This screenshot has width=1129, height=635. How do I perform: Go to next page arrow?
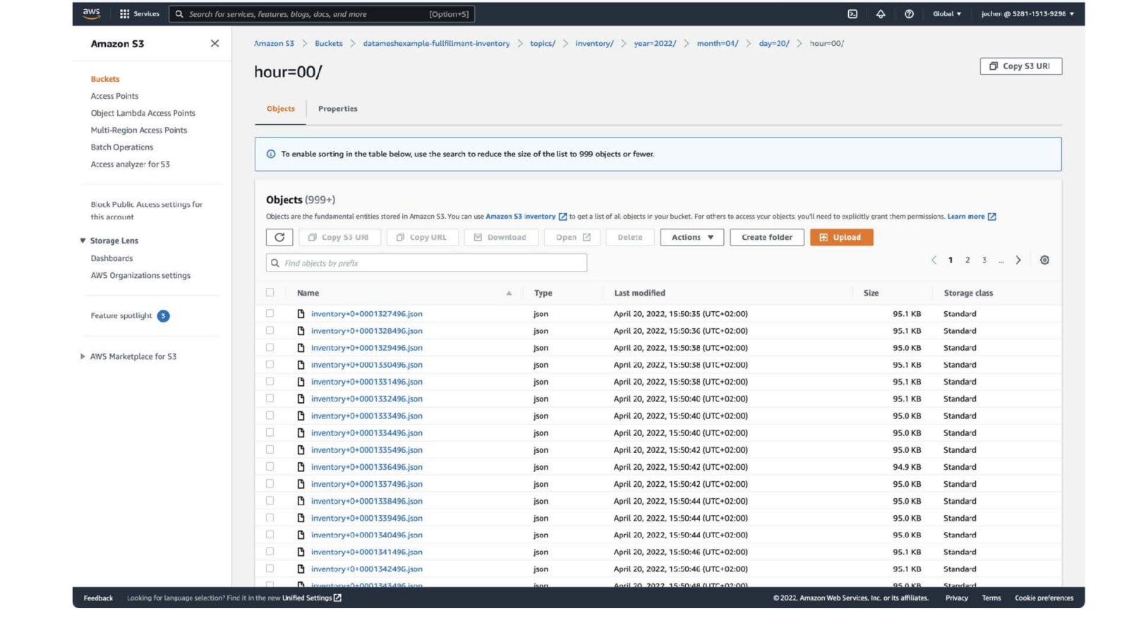pos(1018,260)
